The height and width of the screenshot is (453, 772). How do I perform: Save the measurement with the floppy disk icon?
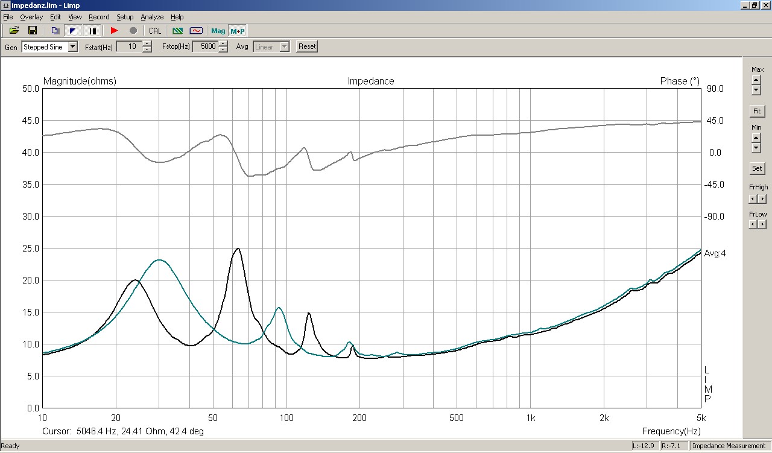(33, 31)
